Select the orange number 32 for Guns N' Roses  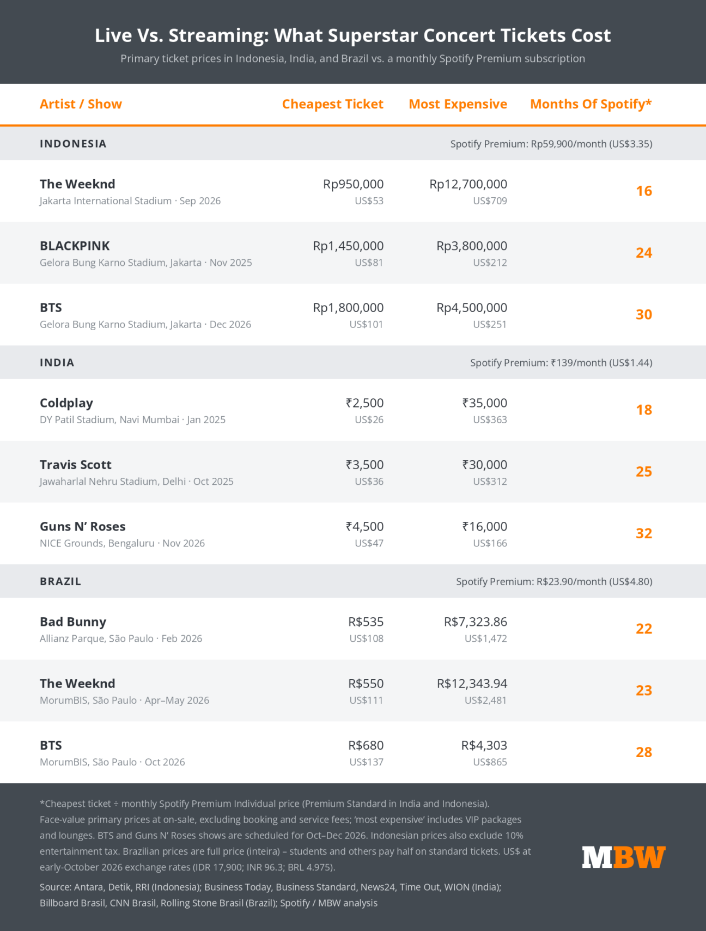tap(644, 533)
